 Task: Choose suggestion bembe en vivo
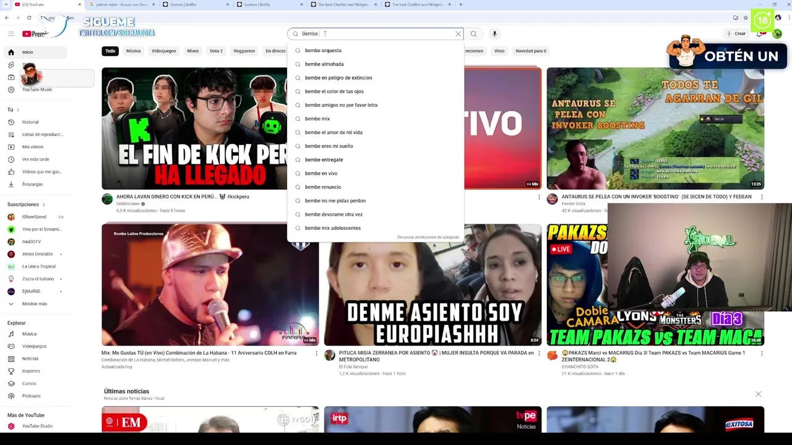click(x=376, y=173)
